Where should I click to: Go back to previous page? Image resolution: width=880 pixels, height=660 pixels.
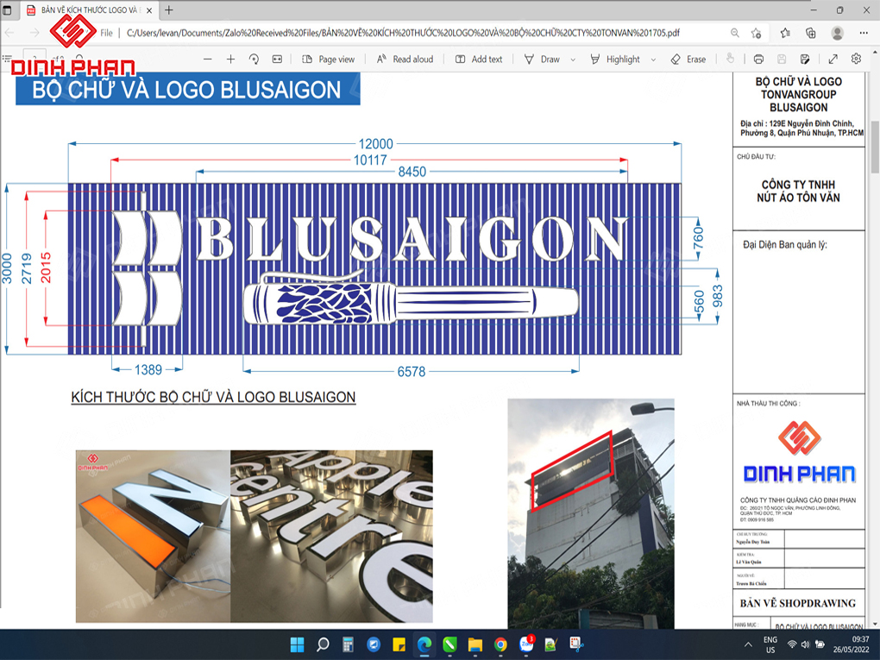click(x=9, y=33)
